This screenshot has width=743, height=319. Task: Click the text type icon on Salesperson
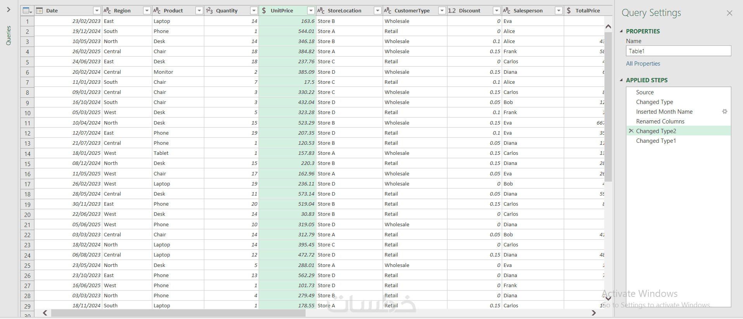coord(507,10)
